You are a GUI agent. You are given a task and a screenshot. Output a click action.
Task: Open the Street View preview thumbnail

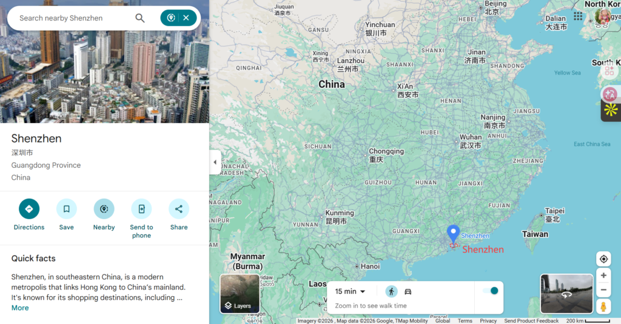(x=566, y=294)
